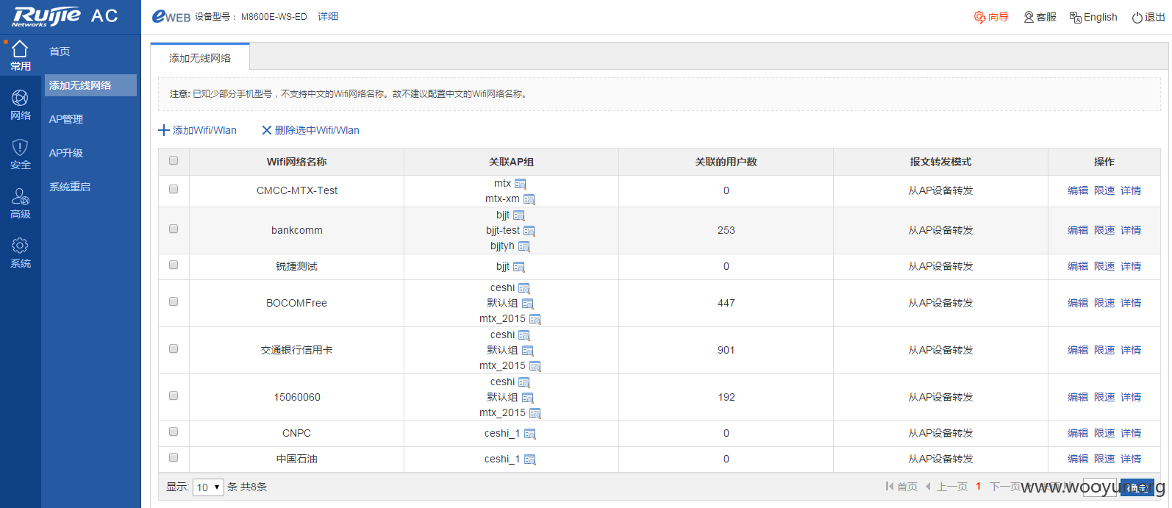Click the eWEB logo
1172x508 pixels.
pyautogui.click(x=171, y=16)
